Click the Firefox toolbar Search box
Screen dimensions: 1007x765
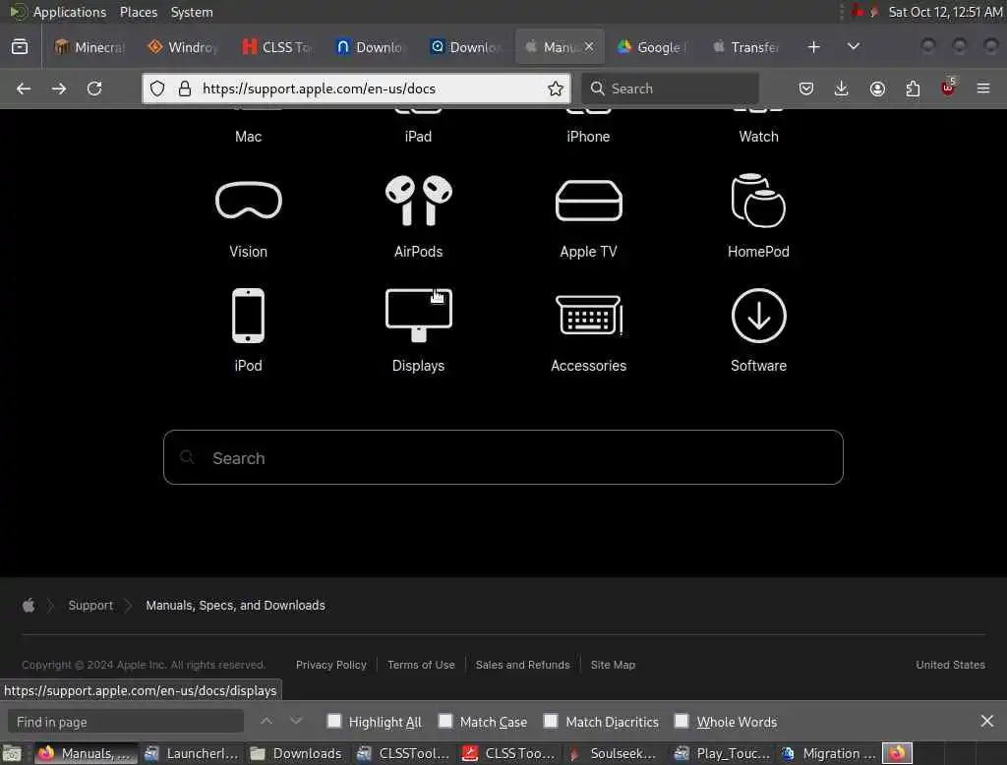pos(671,88)
